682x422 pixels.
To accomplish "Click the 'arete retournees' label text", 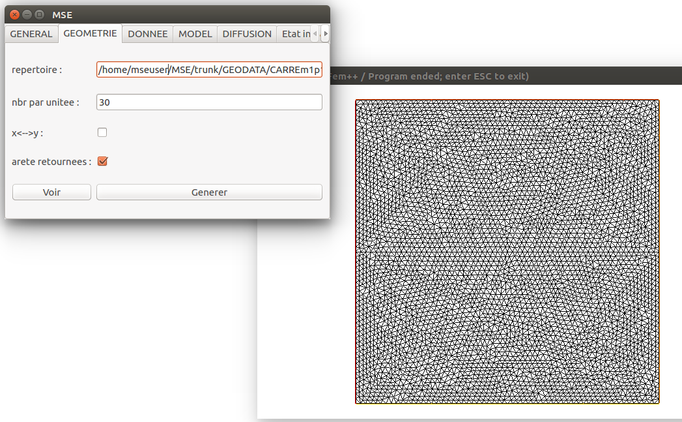I will 47,161.
